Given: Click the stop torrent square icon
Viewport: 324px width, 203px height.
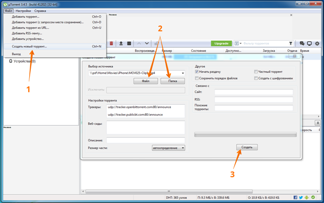Looking at the screenshot, I should pyautogui.click(x=129, y=43).
